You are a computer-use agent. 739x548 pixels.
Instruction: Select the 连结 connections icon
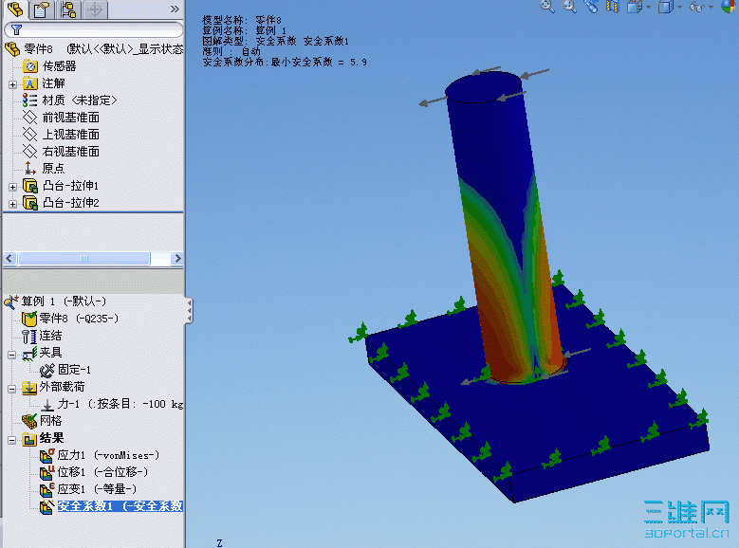pos(28,336)
